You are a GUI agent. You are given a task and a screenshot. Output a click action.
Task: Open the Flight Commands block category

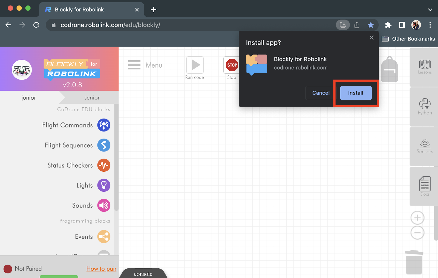[x=76, y=125]
